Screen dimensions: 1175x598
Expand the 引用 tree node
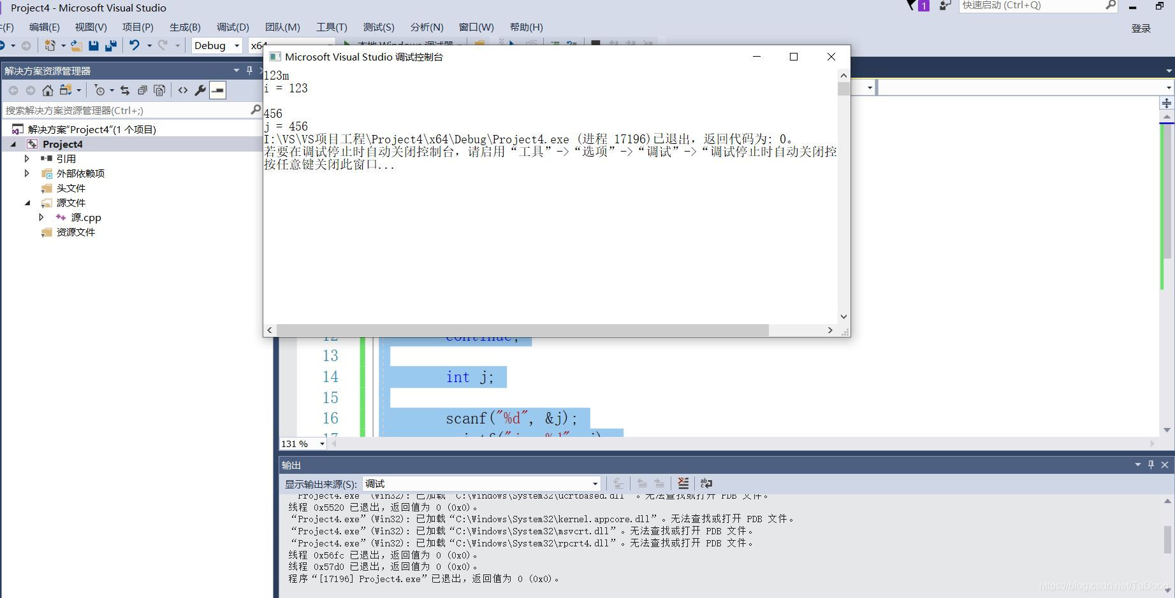pos(27,158)
